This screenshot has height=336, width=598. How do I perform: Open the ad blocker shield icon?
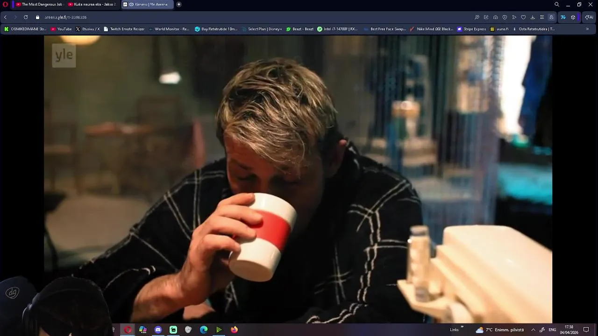coord(505,17)
